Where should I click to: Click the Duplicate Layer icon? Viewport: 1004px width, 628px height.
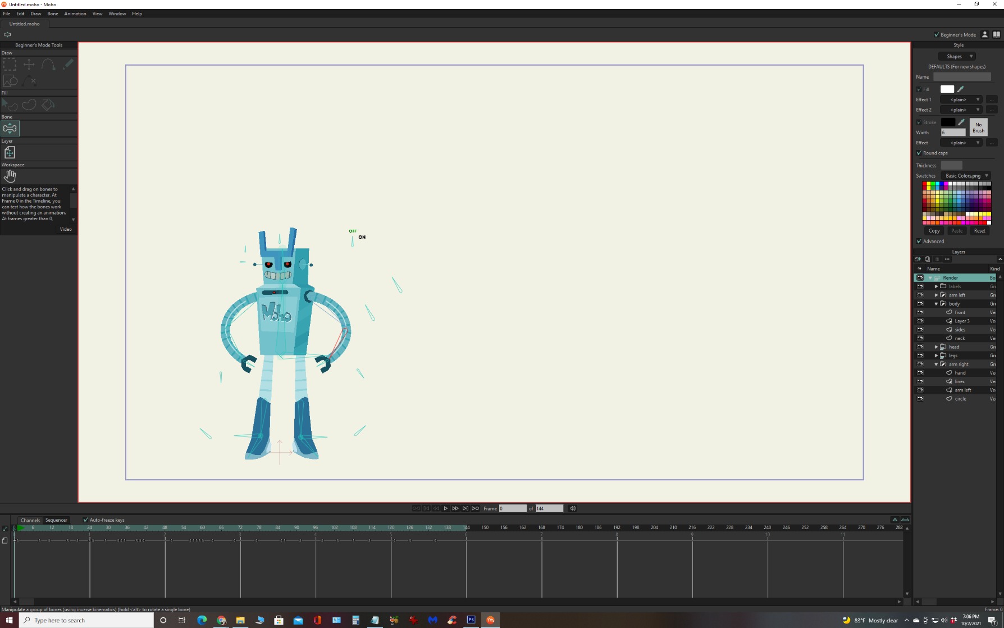pos(928,259)
